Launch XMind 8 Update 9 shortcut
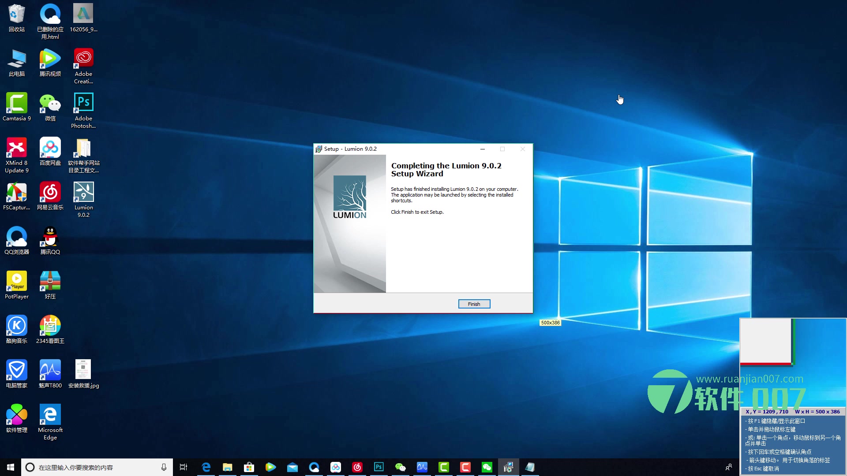 (x=17, y=149)
